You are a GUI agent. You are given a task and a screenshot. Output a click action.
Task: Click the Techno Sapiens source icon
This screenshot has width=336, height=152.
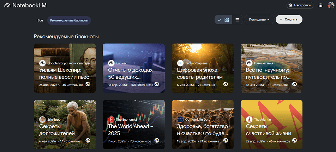180,63
